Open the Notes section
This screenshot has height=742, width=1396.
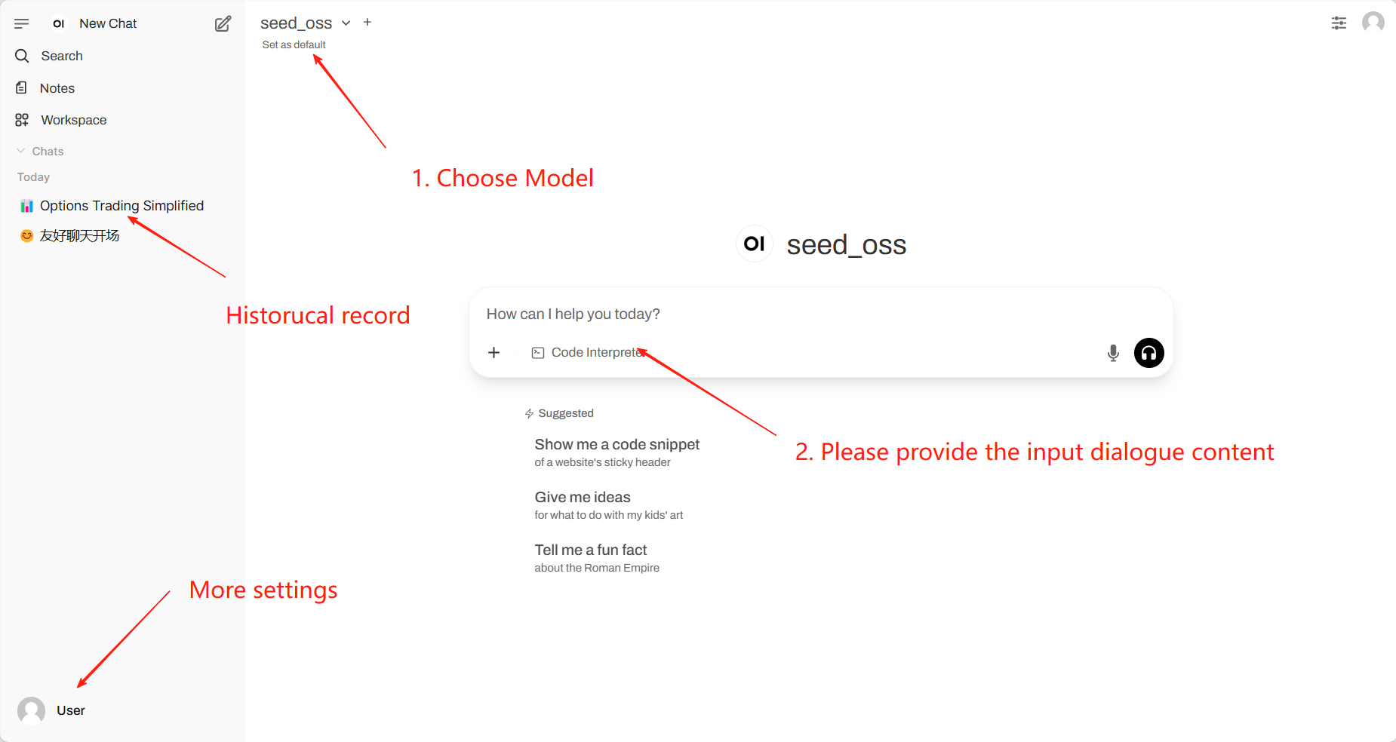tap(57, 88)
